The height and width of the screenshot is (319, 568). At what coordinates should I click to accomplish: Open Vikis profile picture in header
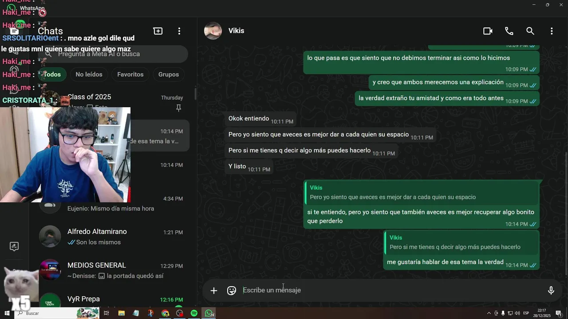[213, 31]
